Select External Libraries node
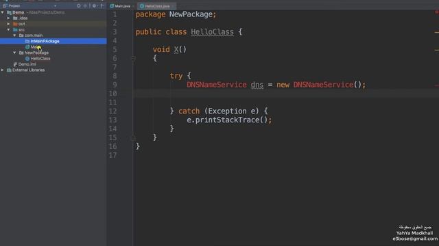Screen dimensions: 439x246 point(29,70)
